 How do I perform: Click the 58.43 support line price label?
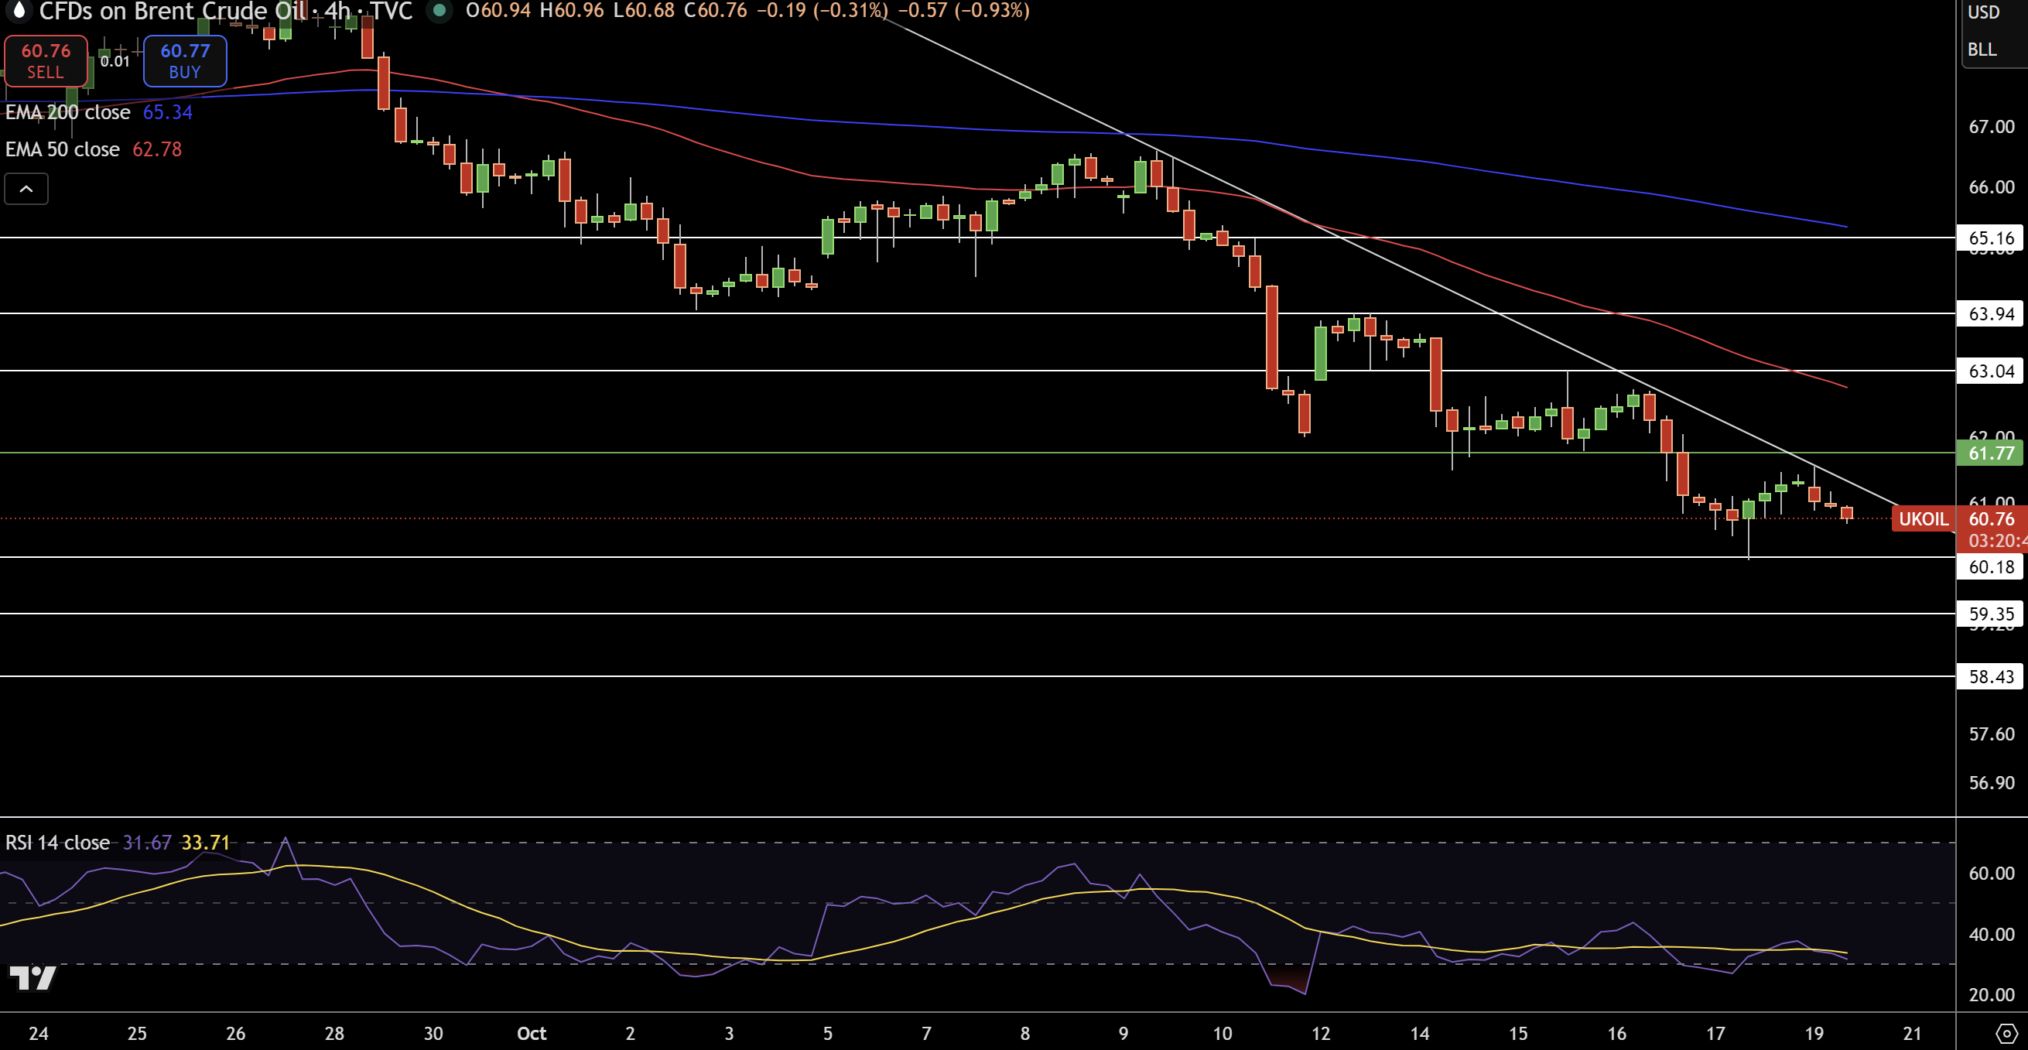coord(1990,677)
